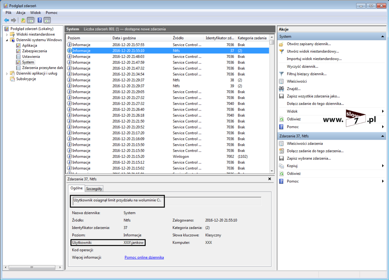Click Zapisz wybrane zdarzenia action
This screenshot has width=389, height=280.
pyautogui.click(x=309, y=159)
